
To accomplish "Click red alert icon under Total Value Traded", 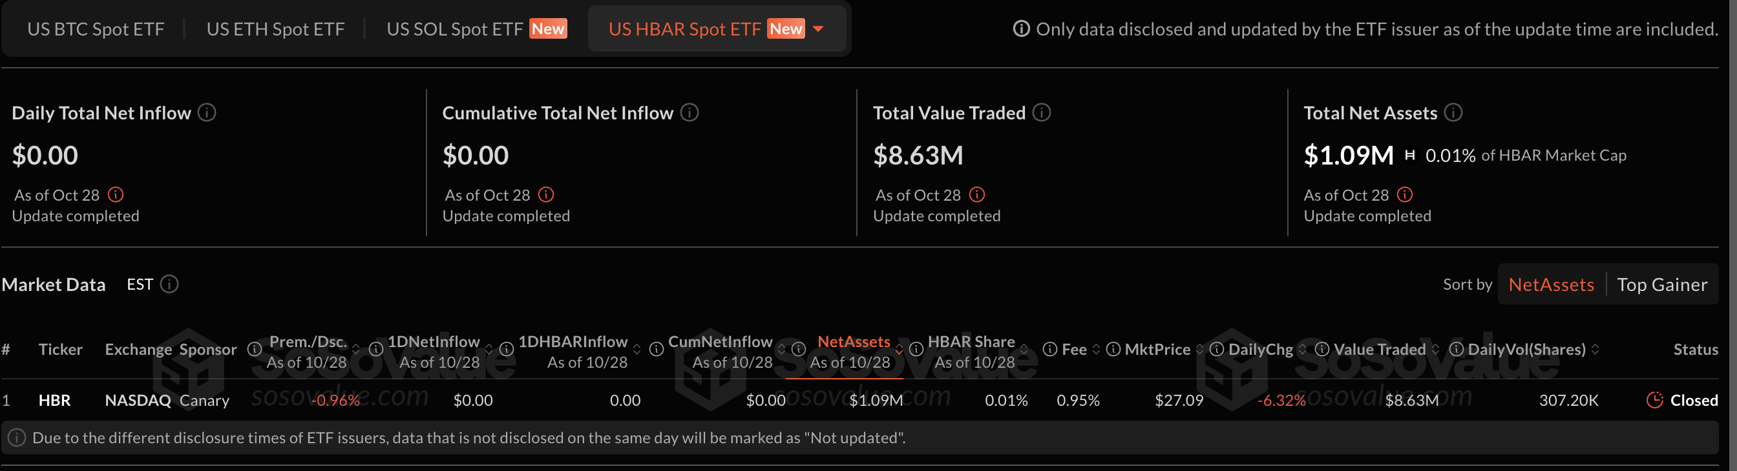I will (977, 195).
